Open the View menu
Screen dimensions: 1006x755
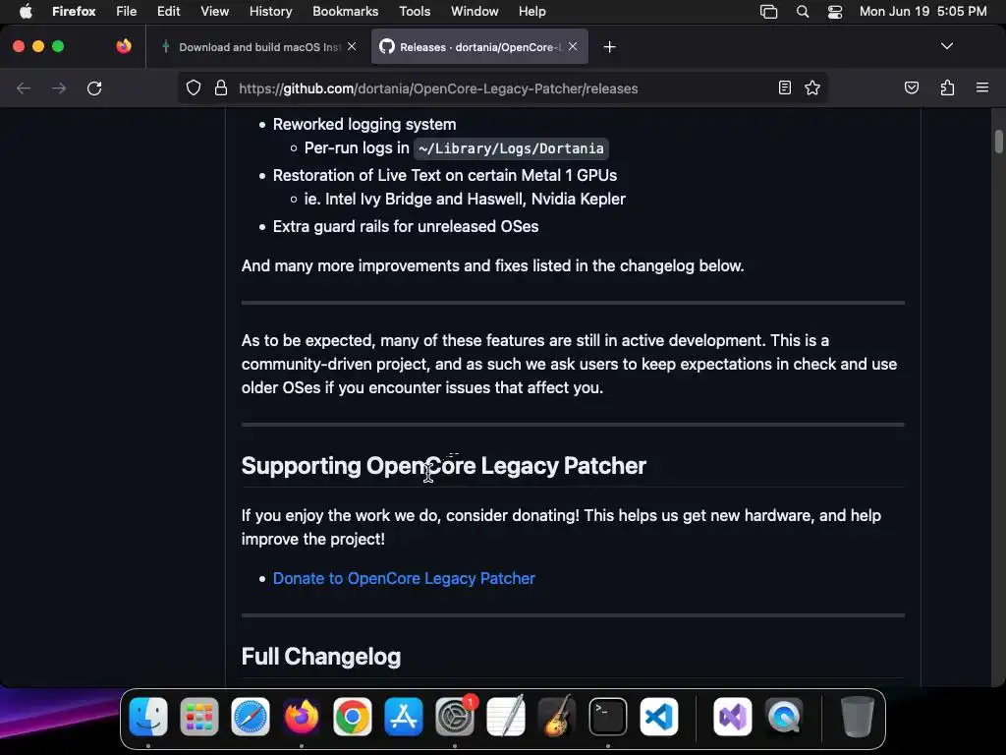click(x=214, y=12)
